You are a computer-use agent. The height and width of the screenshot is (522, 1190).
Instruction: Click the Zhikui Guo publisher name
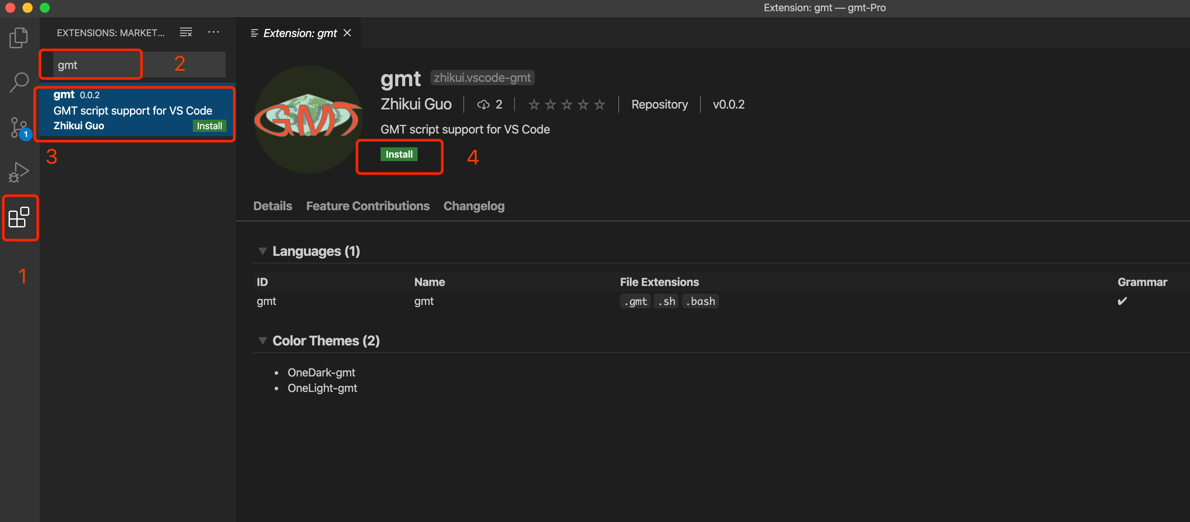[x=416, y=104]
